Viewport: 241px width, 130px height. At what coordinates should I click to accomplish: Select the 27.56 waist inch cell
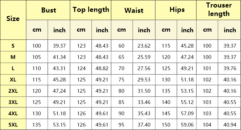[144, 68]
